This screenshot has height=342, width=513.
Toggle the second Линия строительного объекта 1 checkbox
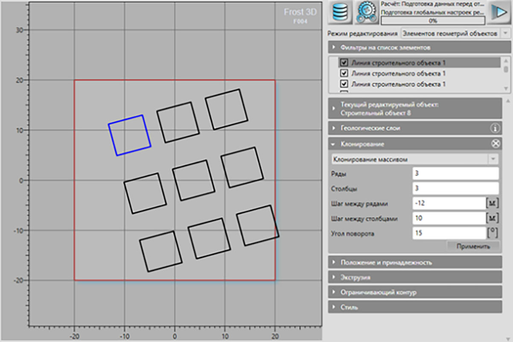344,73
